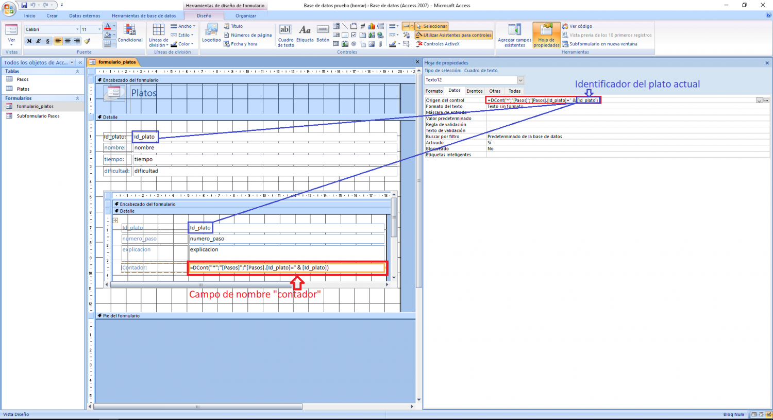This screenshot has height=420, width=773.
Task: Collapse the Tablas navigation group
Action: (x=78, y=71)
